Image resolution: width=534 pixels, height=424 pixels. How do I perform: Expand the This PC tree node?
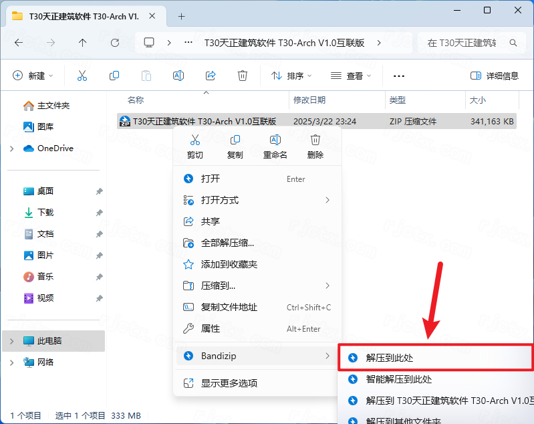[12, 341]
